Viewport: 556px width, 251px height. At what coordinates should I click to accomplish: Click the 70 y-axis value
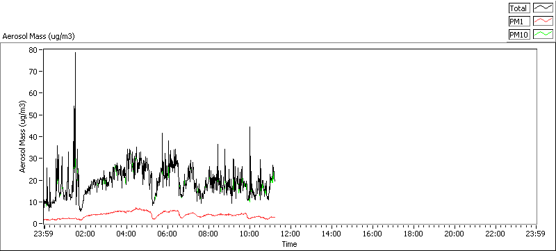(33, 71)
